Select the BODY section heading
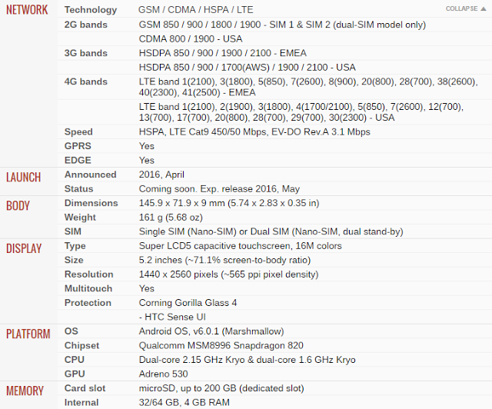Image resolution: width=492 pixels, height=409 pixels. pyautogui.click(x=18, y=206)
